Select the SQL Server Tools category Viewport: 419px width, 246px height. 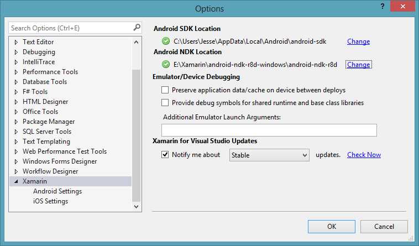pos(47,132)
